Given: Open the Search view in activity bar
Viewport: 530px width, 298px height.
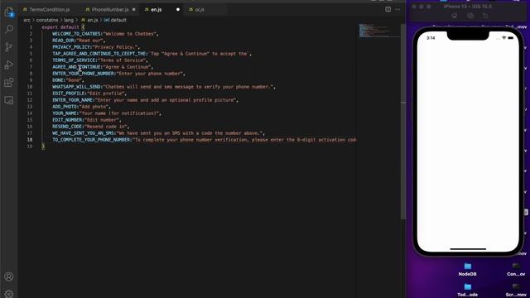Looking at the screenshot, I should coord(9,29).
